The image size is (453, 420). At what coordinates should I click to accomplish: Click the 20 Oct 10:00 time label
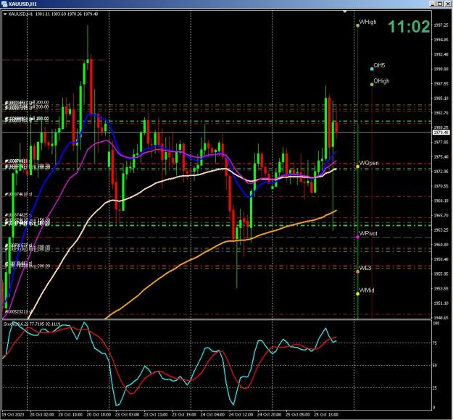[70, 414]
